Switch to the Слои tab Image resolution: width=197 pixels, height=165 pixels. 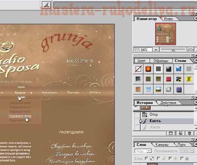click(x=141, y=145)
